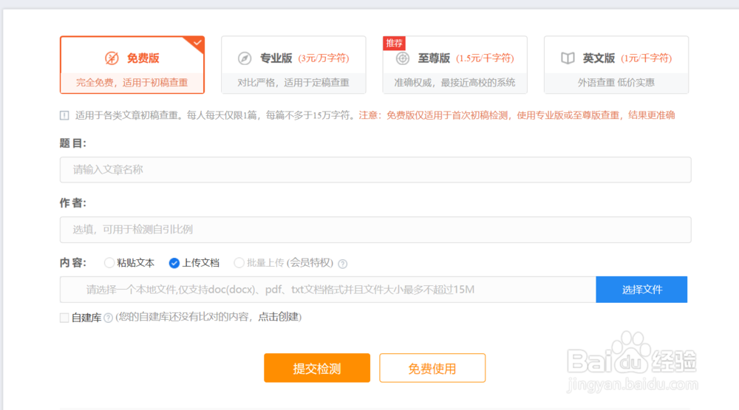739x410 pixels.
Task: Click the 题目: field label
Action: click(72, 143)
